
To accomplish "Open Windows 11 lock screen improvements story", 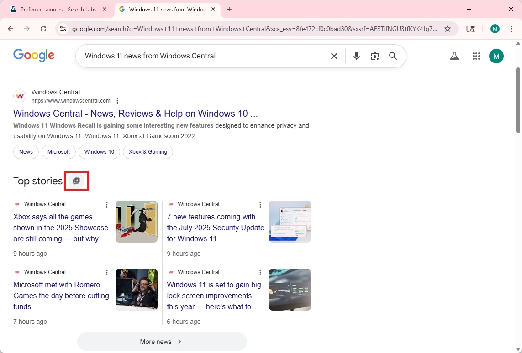I will [x=214, y=296].
